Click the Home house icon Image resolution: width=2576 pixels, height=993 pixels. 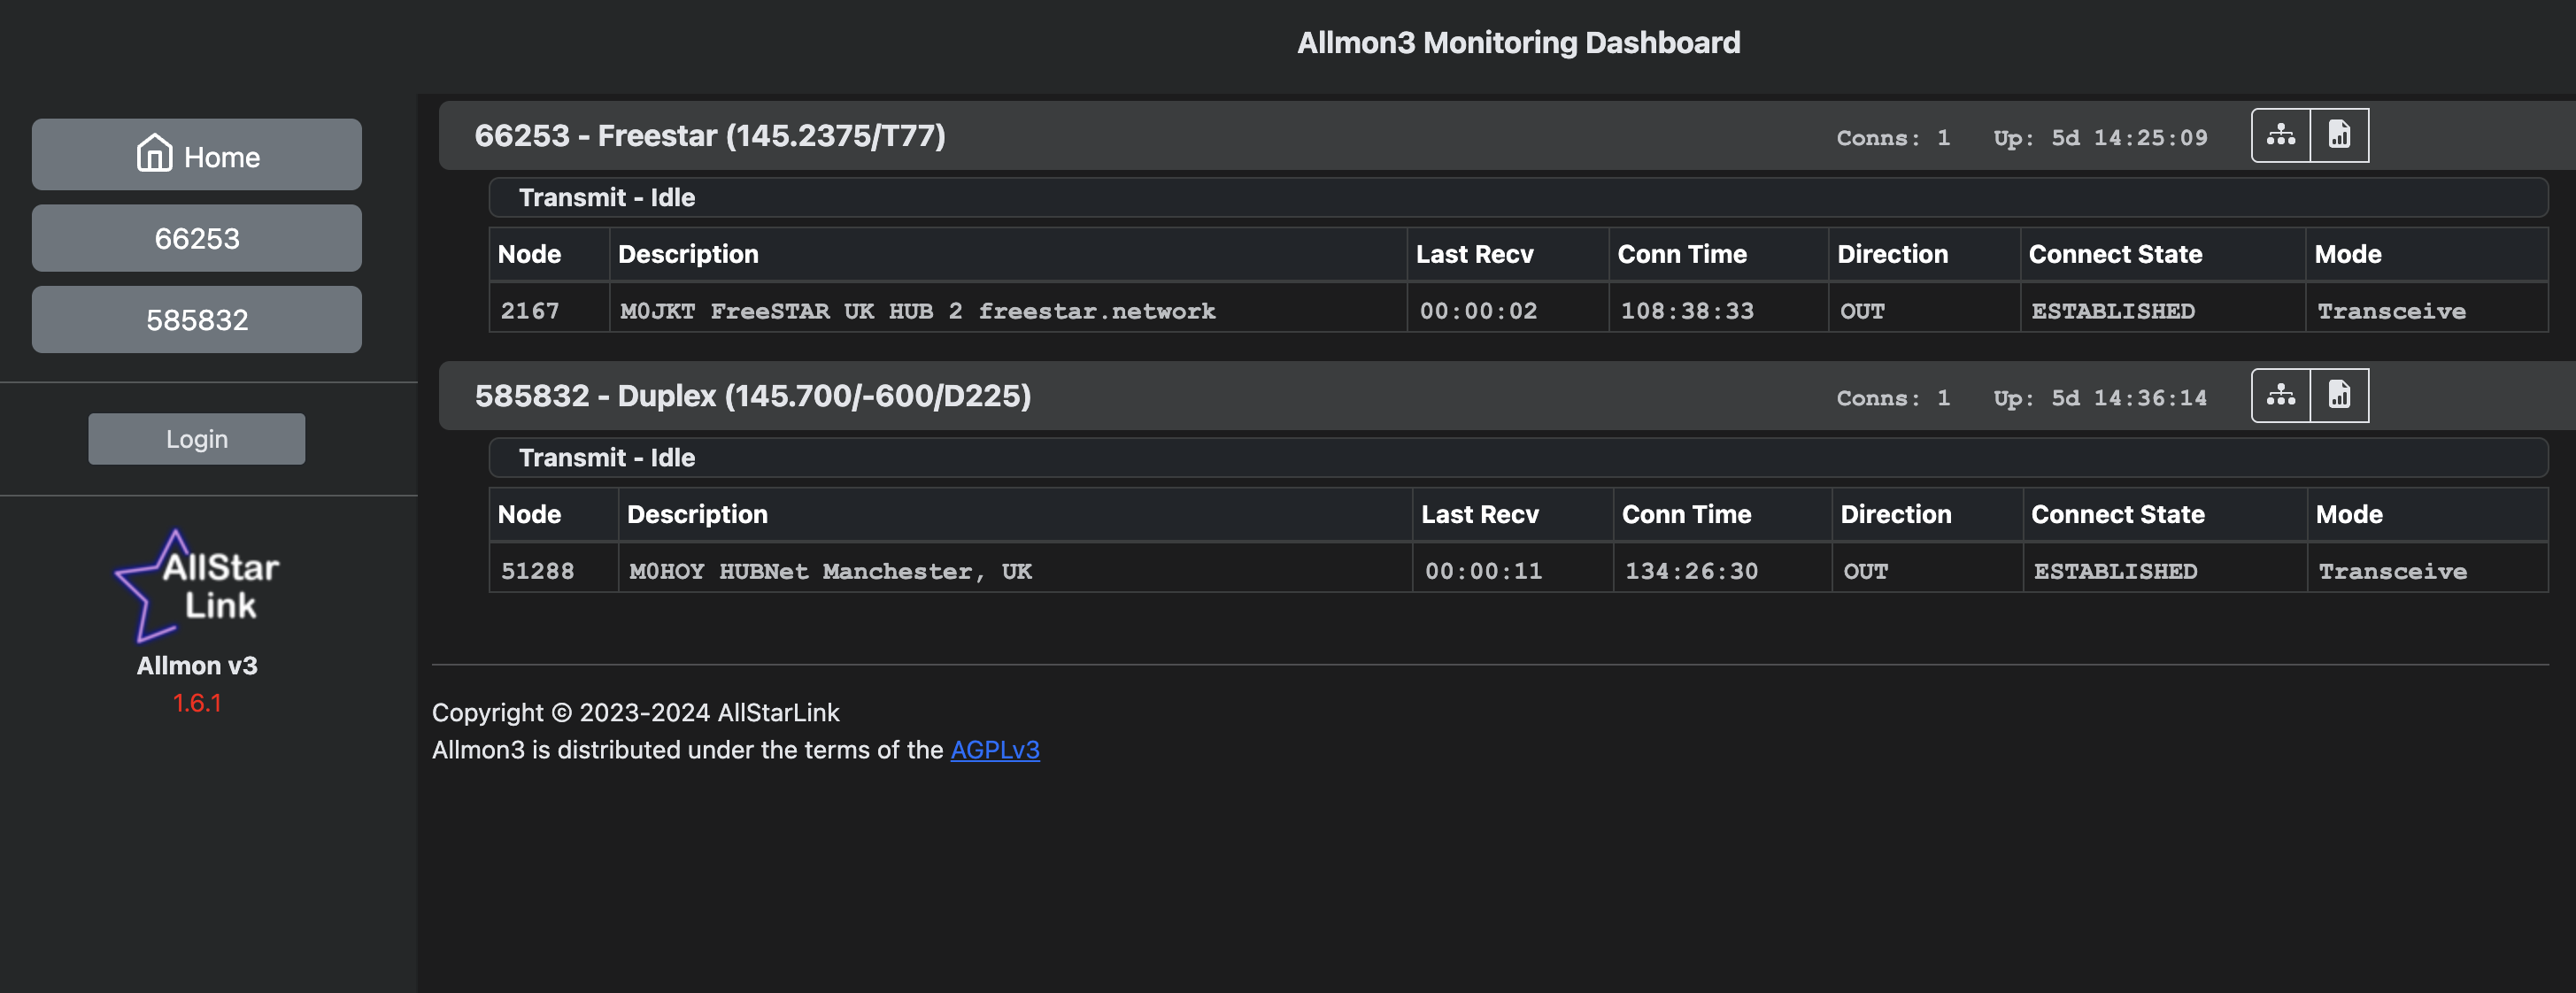tap(154, 153)
